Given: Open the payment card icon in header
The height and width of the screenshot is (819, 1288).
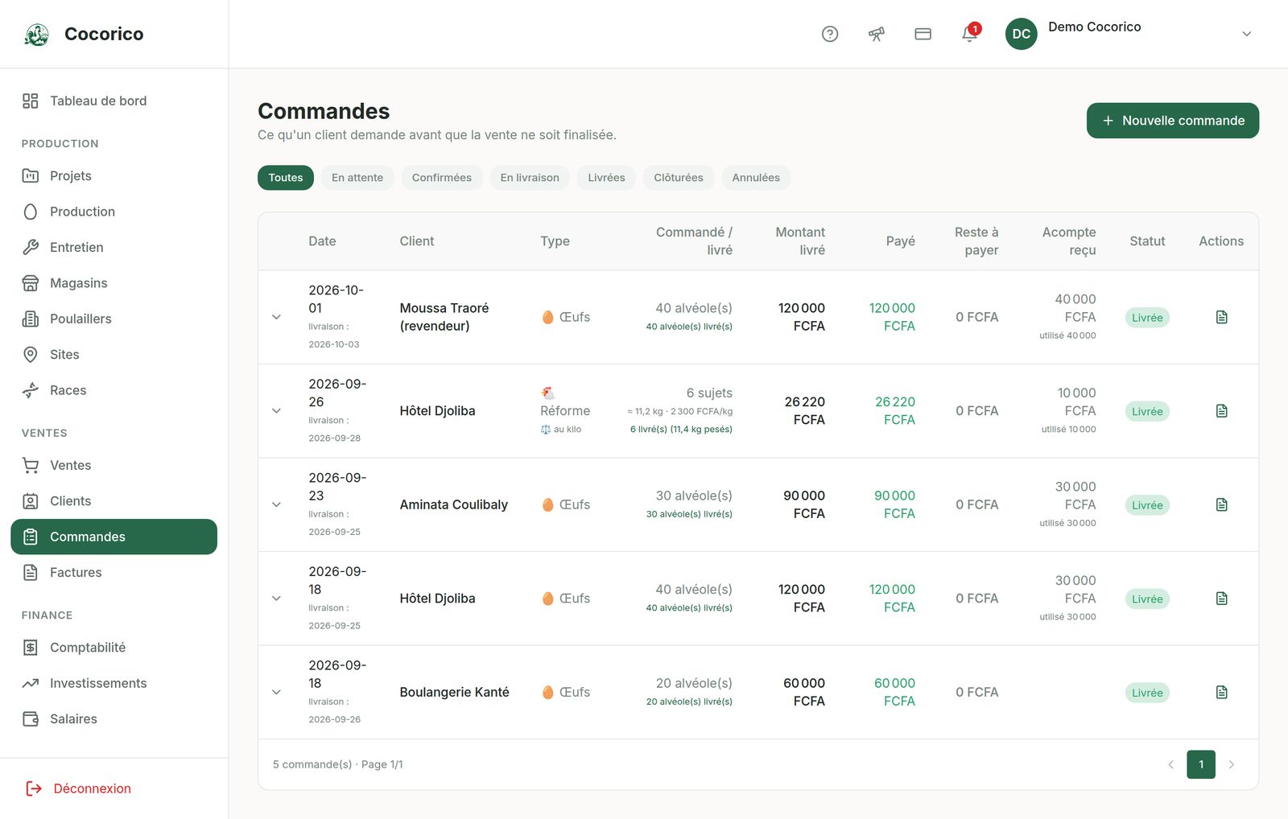Looking at the screenshot, I should point(923,34).
